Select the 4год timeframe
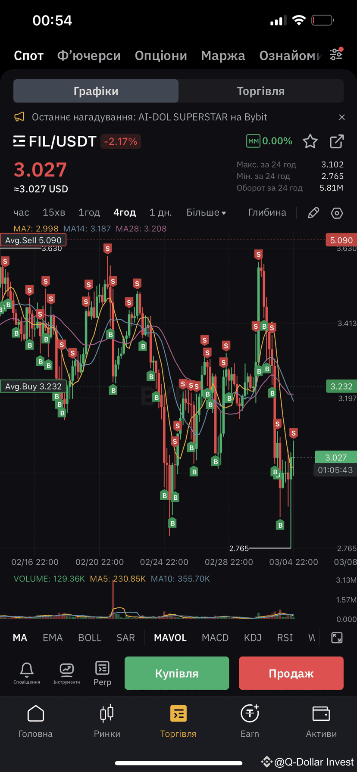Screen dimensions: 357x772 125,212
